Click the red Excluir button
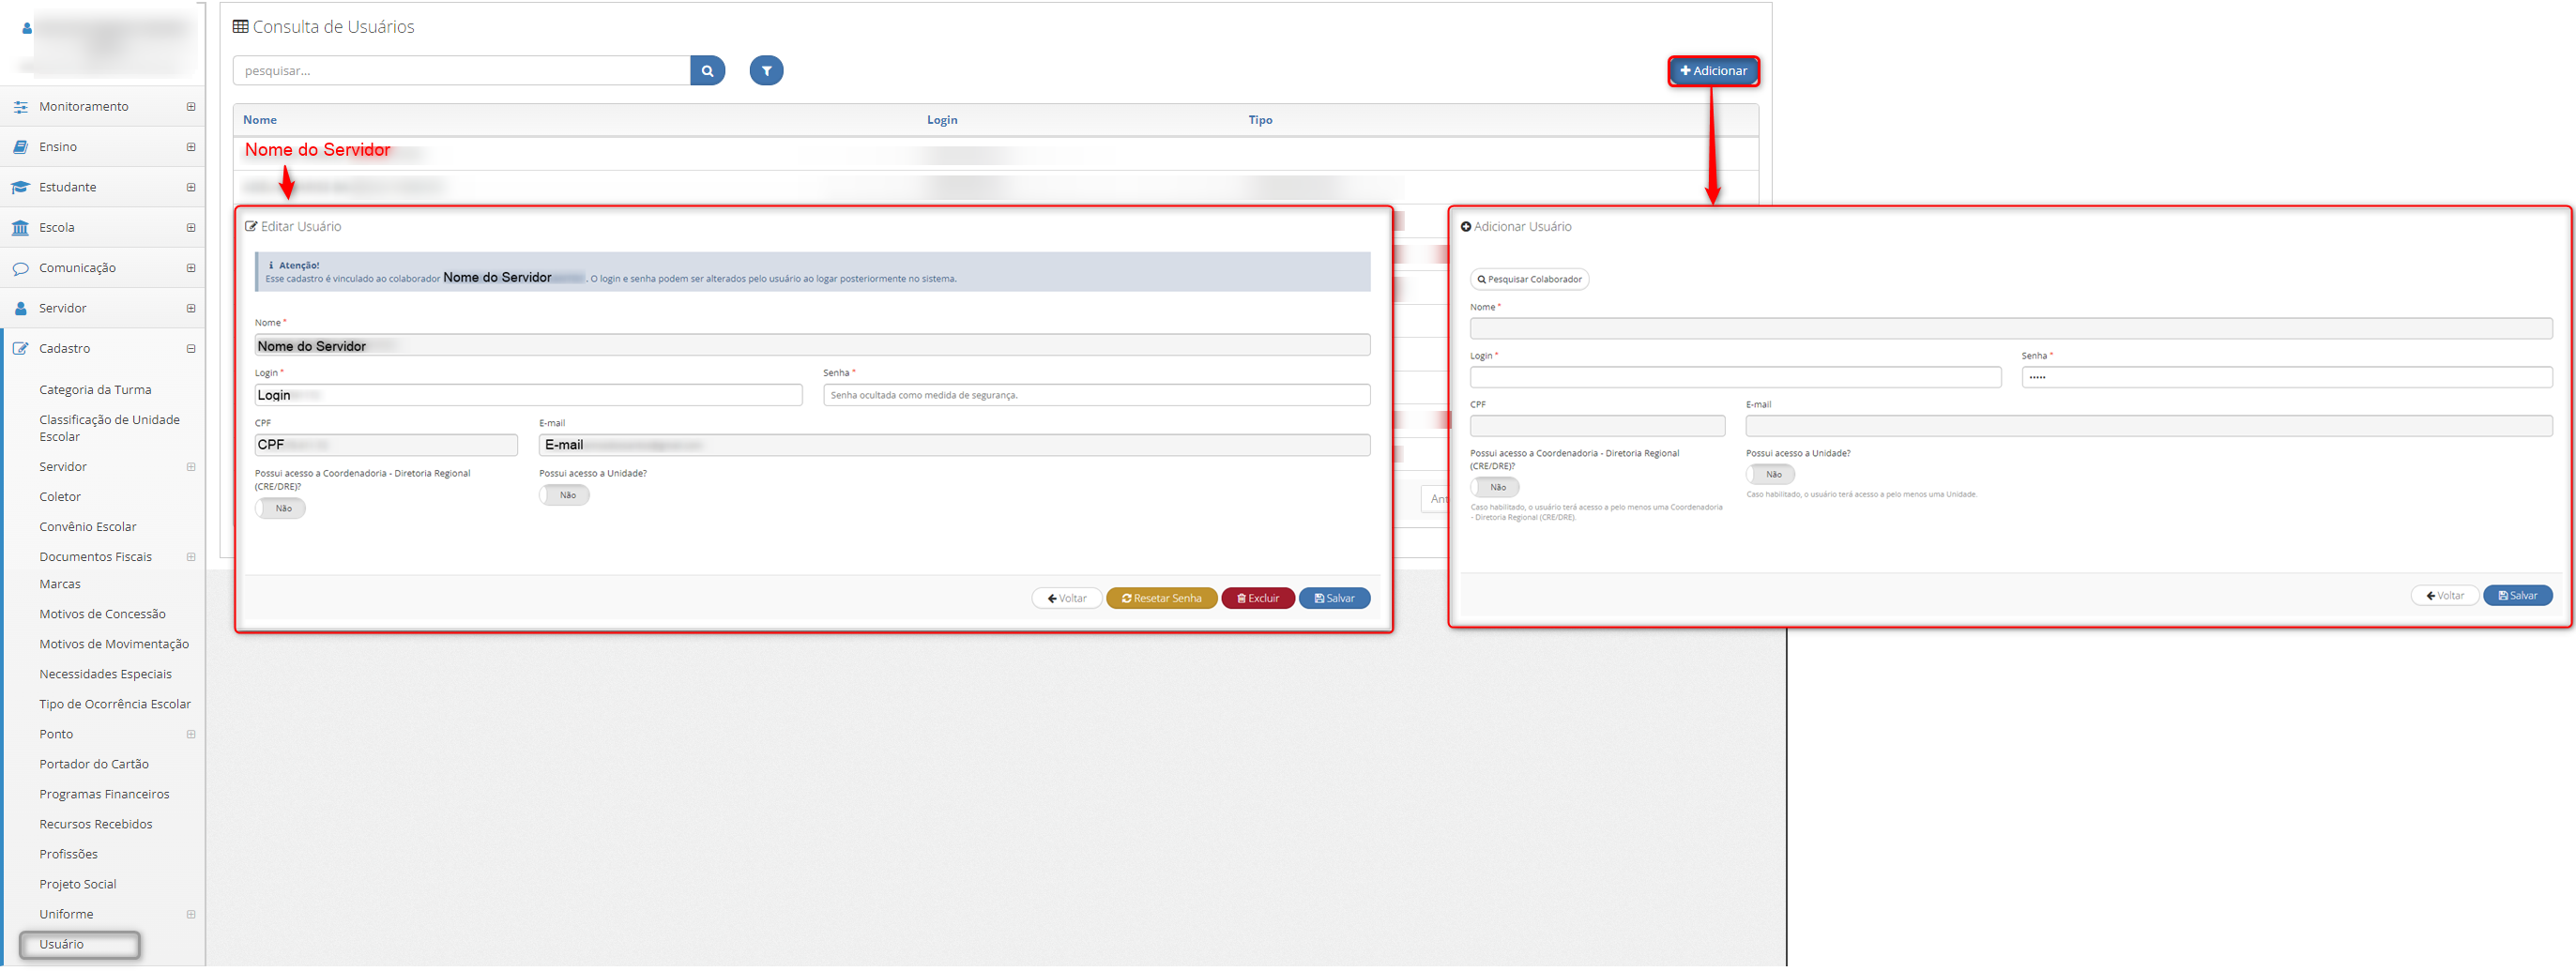 coord(1257,599)
